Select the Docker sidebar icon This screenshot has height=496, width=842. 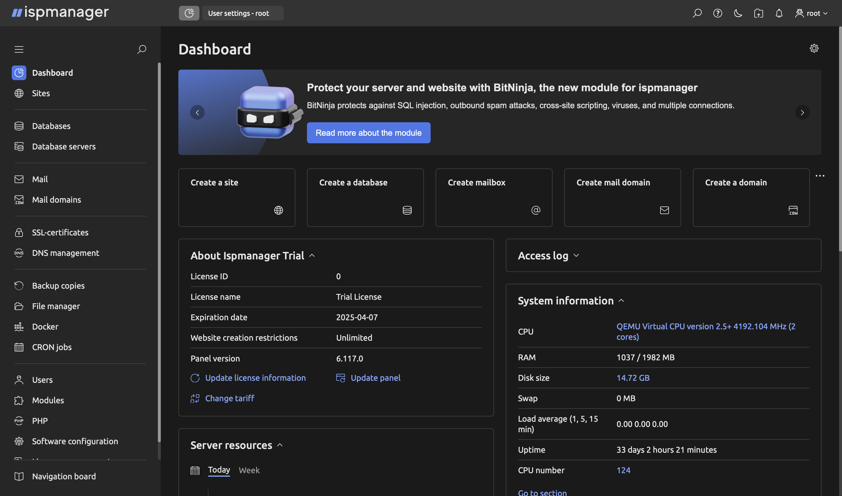[x=19, y=327]
